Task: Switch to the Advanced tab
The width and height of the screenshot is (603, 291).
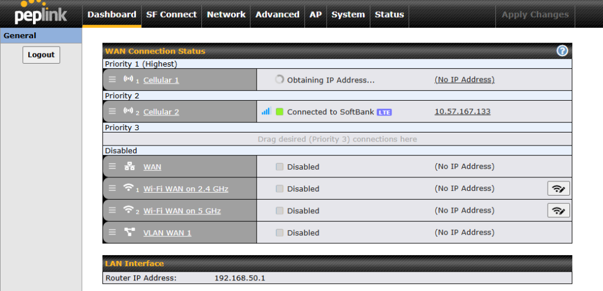Action: 277,15
